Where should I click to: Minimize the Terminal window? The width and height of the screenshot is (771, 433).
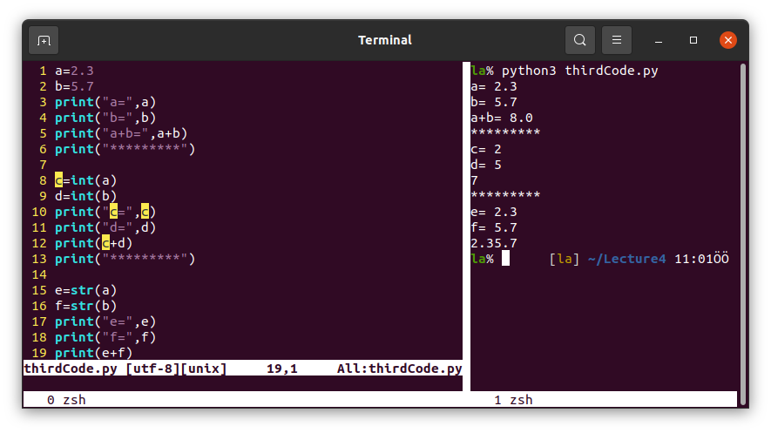[659, 40]
